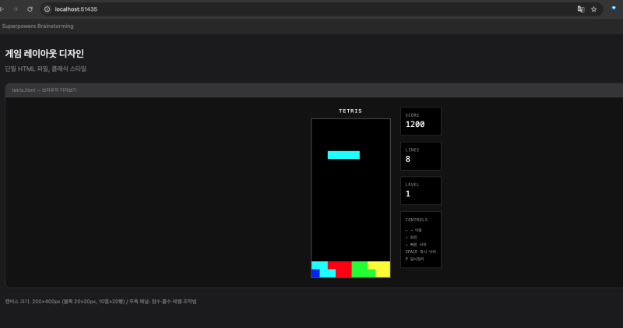623x328 pixels.
Task: Click the Superpowers Brainstorming header text
Action: pos(37,26)
